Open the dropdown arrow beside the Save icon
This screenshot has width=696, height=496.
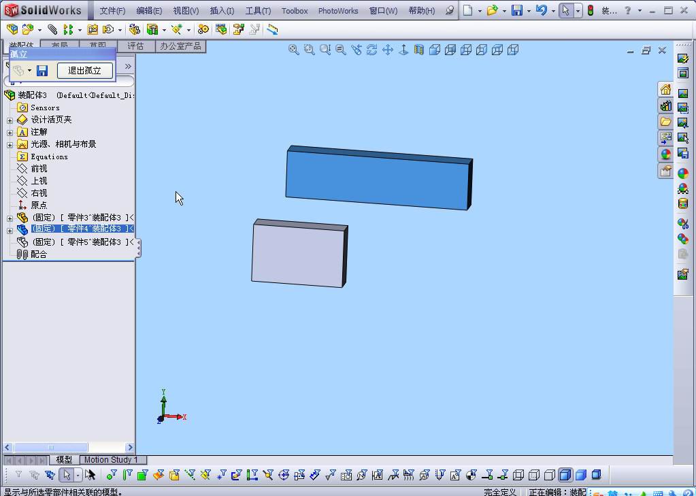pyautogui.click(x=529, y=11)
